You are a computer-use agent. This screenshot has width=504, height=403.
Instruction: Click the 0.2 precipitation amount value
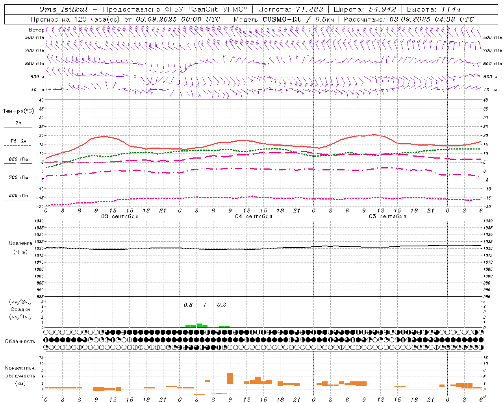tap(222, 305)
